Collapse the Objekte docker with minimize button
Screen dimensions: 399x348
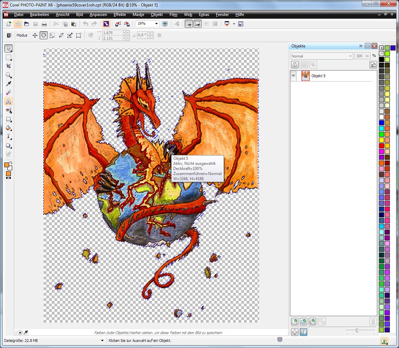(367, 46)
